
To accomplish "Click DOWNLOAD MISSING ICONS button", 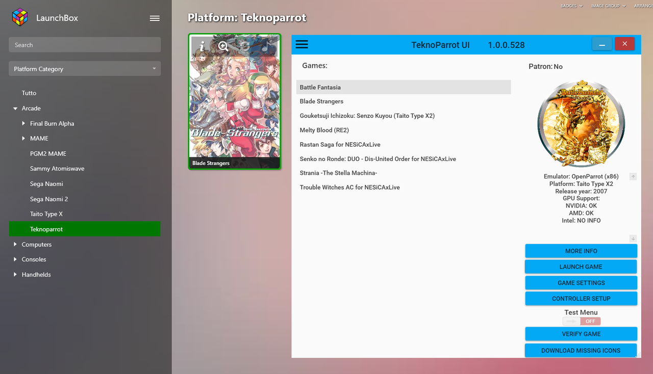I will coord(581,351).
